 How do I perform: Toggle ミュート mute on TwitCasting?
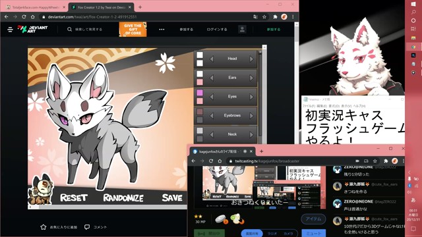(314, 234)
